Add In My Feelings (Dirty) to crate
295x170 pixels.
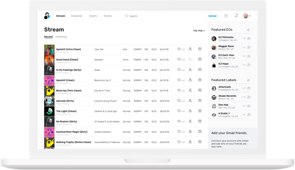coord(200,69)
